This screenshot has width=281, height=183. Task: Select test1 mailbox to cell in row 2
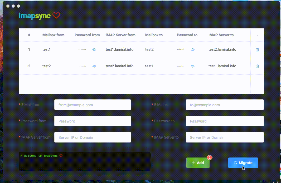pyautogui.click(x=149, y=66)
